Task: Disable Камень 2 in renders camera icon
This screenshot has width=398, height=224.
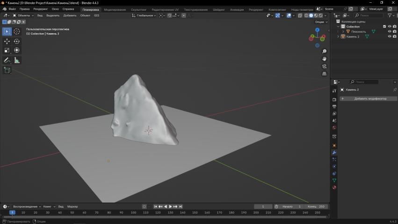Action: click(394, 36)
